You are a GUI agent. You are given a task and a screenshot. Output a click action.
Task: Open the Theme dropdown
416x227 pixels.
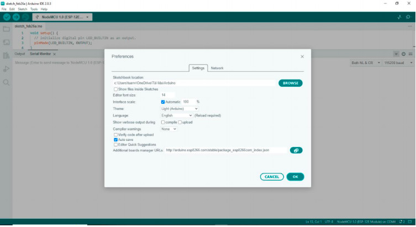click(x=180, y=109)
